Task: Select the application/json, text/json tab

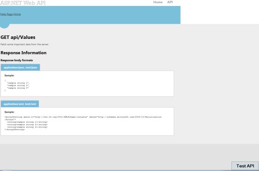Action: pos(20,67)
